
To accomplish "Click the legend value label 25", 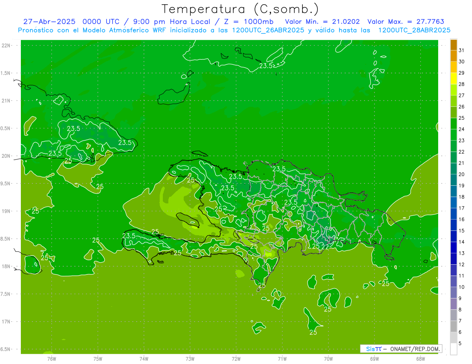I will click(462, 118).
